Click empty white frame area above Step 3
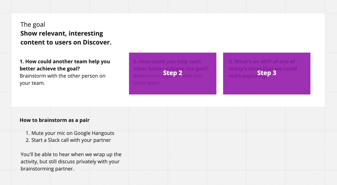Image resolution: width=337 pixels, height=185 pixels. pyautogui.click(x=267, y=32)
